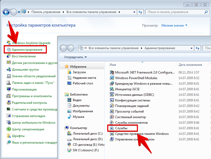Click Windows PowerShell Modules icon

coord(112,78)
